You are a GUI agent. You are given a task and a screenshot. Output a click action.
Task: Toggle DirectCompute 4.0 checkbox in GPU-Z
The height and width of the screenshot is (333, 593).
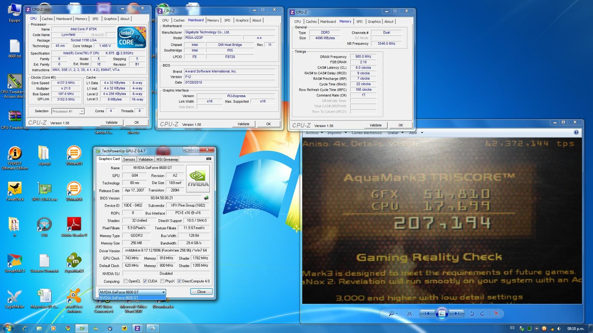pos(179,281)
